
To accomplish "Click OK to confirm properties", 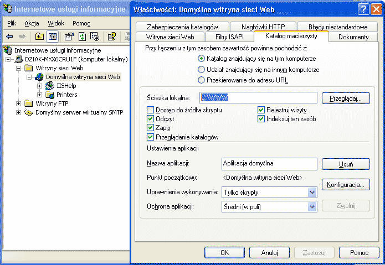I will [x=224, y=252].
